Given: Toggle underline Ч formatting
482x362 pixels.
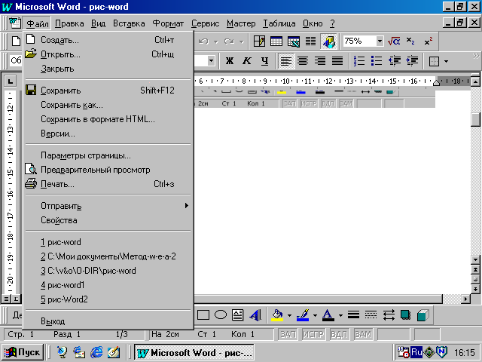Looking at the screenshot, I should [x=264, y=61].
